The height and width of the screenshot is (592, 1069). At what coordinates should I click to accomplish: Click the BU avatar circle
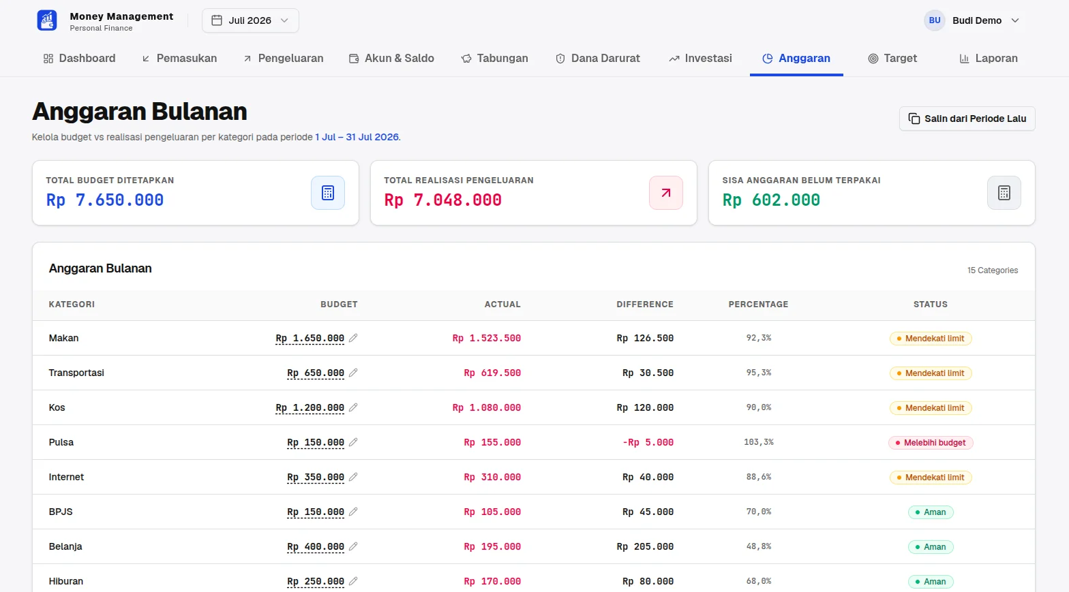tap(935, 20)
